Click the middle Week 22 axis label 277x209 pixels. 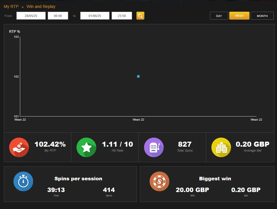138,120
